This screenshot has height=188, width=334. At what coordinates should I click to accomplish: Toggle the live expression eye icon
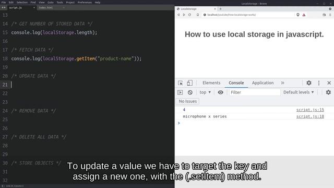point(220,92)
